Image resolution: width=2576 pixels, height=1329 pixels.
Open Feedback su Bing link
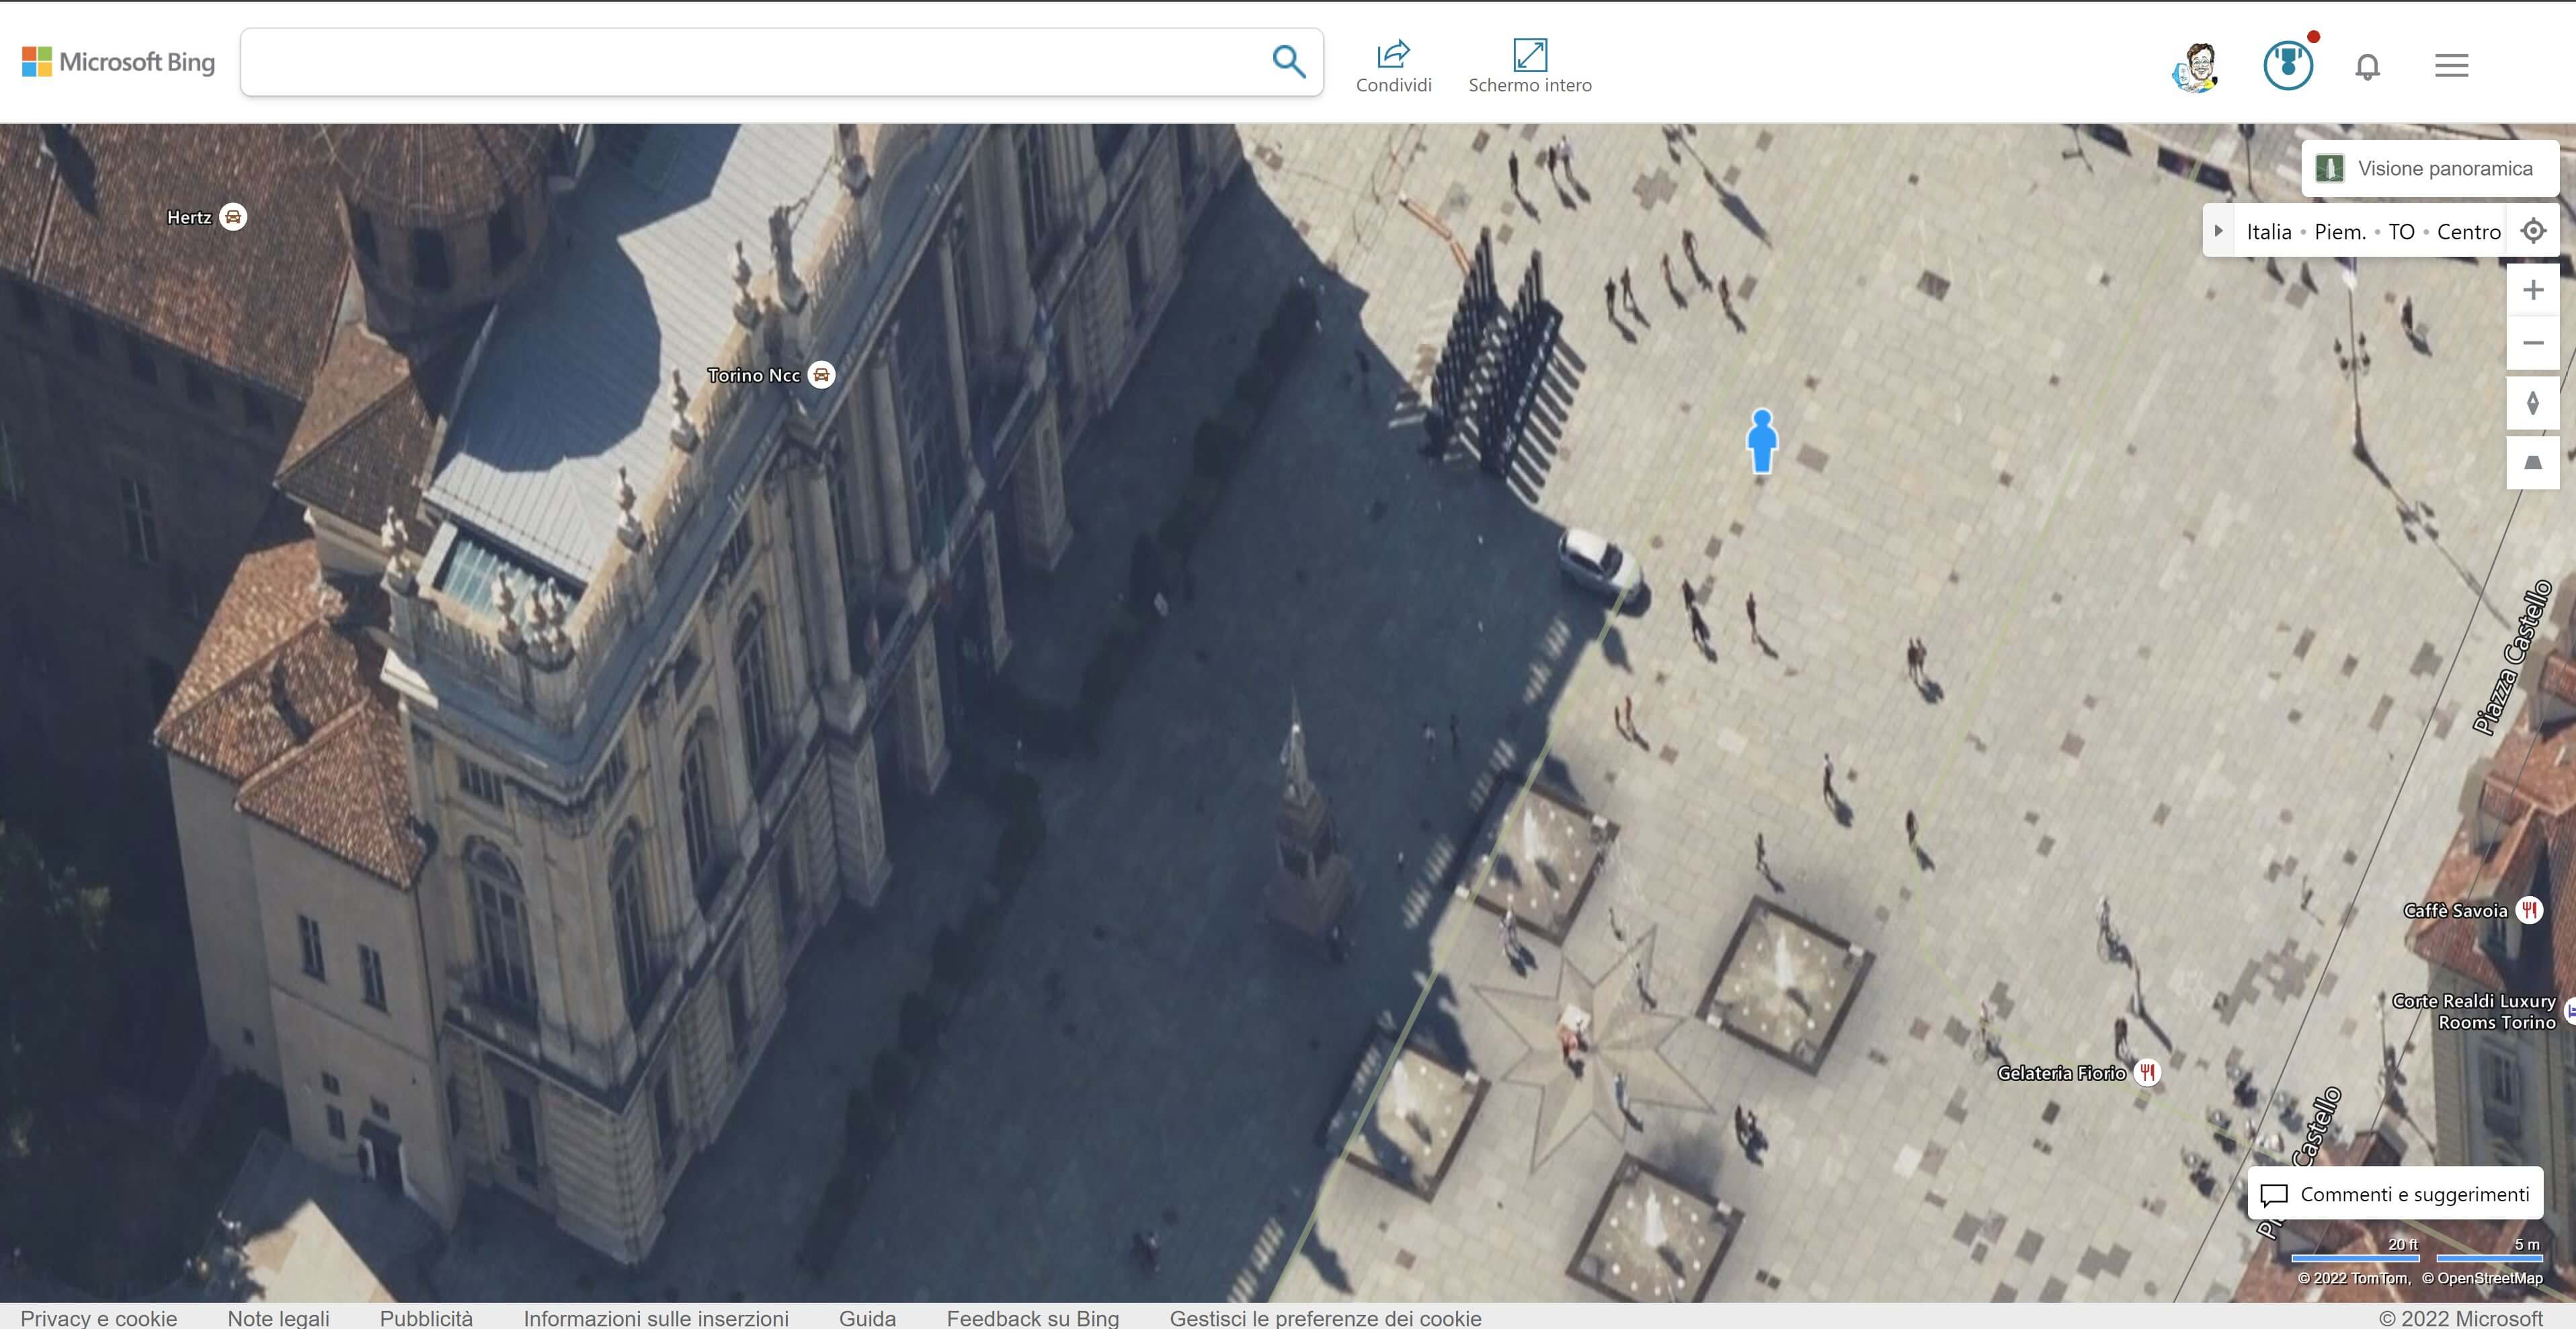(x=1032, y=1317)
